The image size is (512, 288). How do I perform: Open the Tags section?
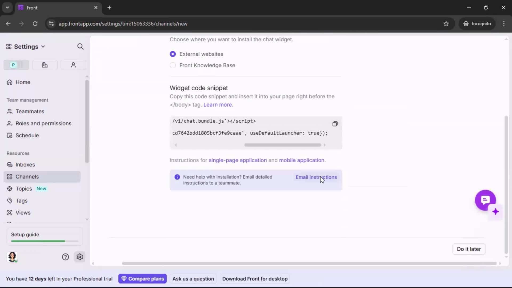21,201
